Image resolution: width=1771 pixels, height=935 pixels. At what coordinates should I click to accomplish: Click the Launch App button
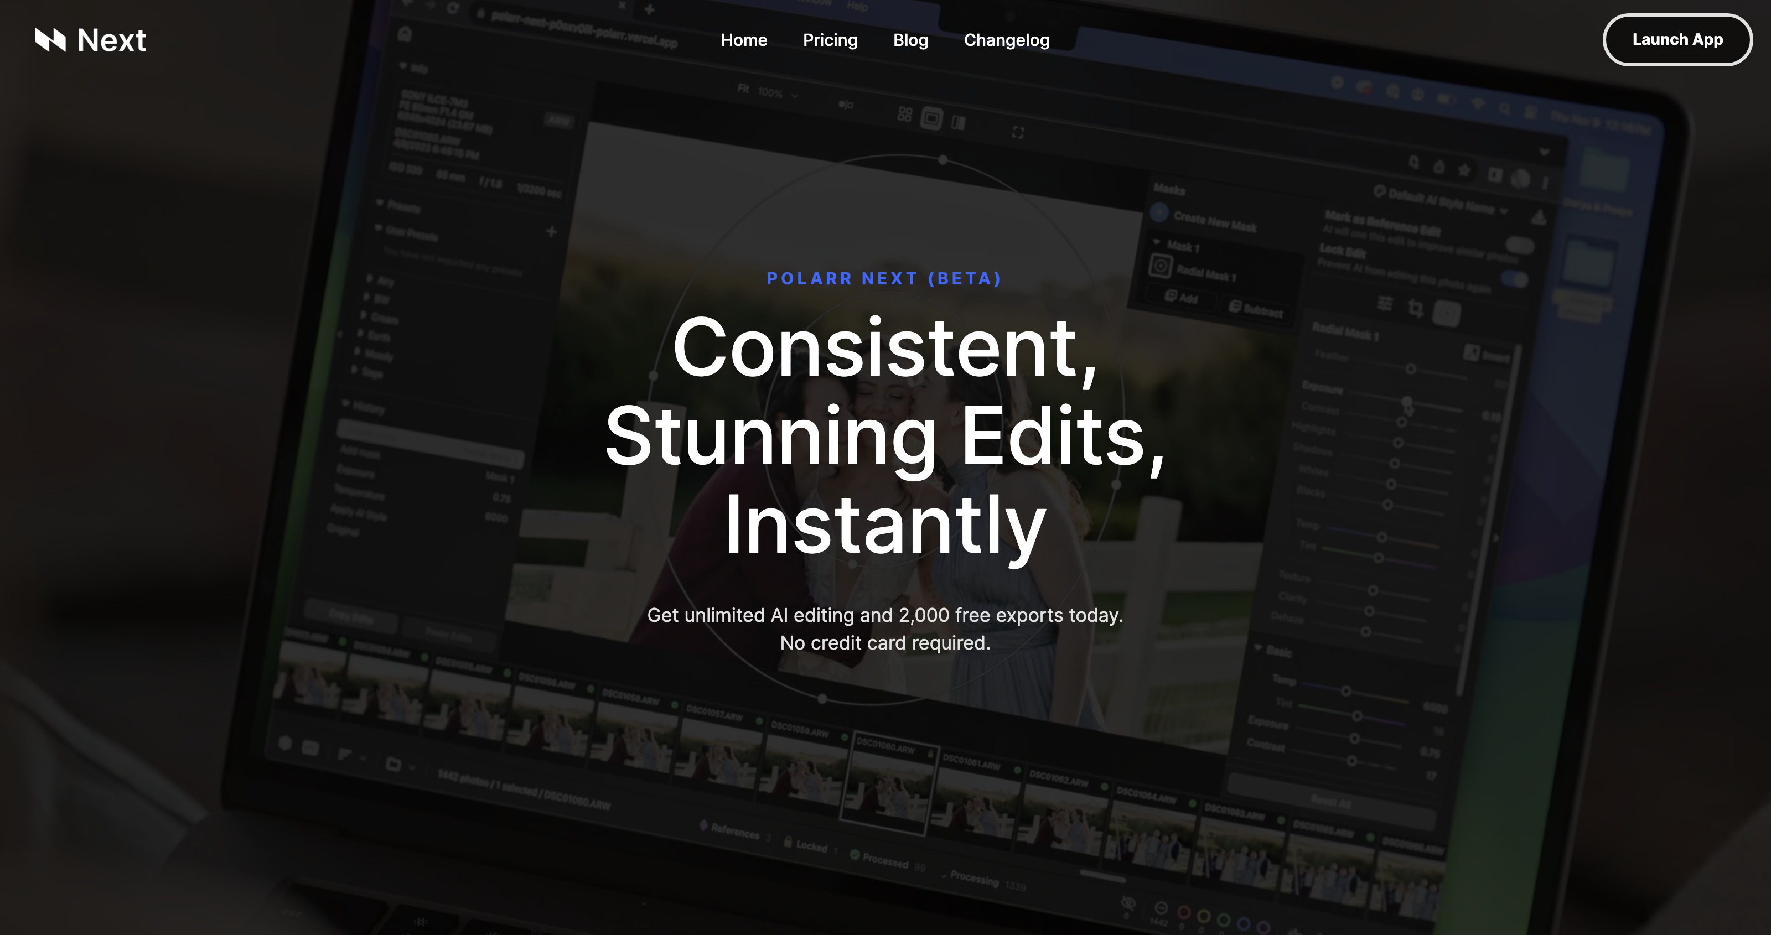[1677, 40]
